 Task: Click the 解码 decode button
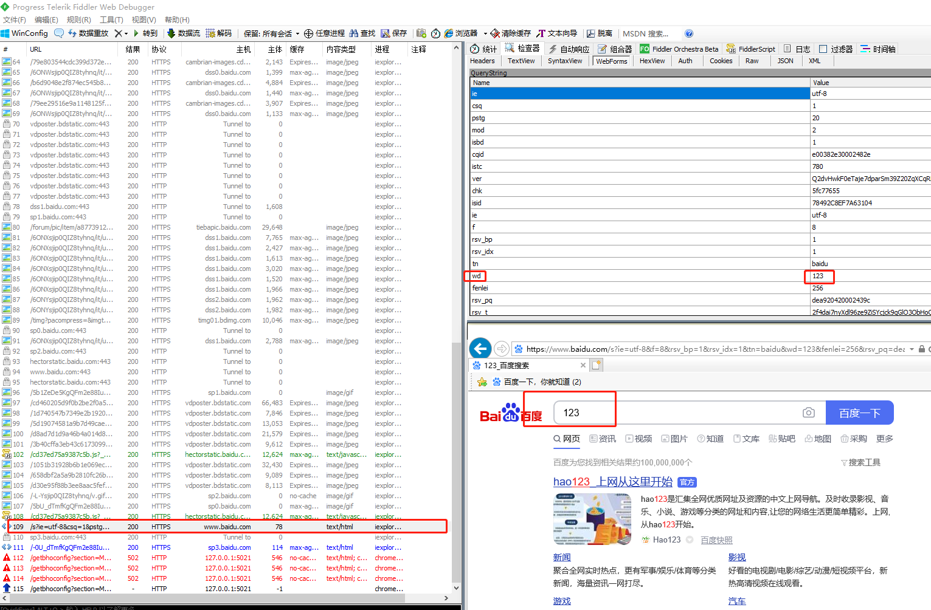219,33
